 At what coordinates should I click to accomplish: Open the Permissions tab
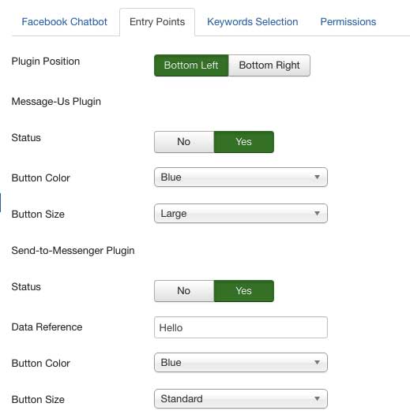pos(348,22)
